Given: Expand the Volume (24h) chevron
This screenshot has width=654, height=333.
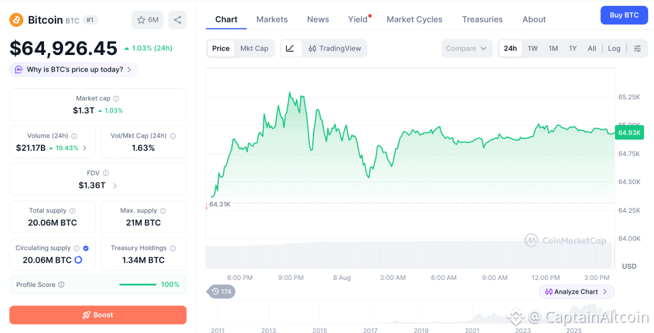Looking at the screenshot, I should click(x=85, y=148).
